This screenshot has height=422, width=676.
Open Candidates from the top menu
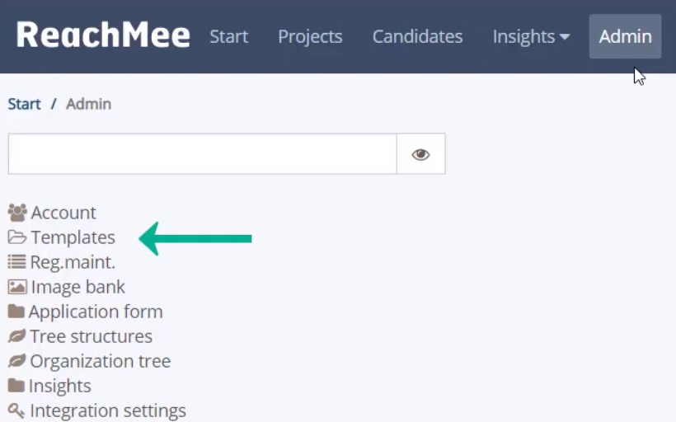417,36
